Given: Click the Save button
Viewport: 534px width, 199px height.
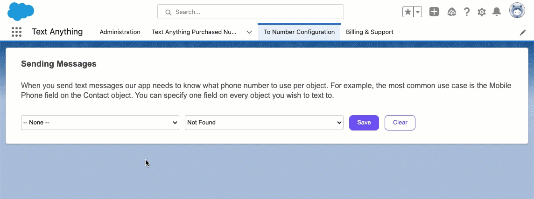Looking at the screenshot, I should (364, 123).
